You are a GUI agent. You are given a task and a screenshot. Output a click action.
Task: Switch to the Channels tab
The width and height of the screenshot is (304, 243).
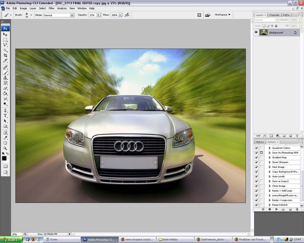(274, 15)
